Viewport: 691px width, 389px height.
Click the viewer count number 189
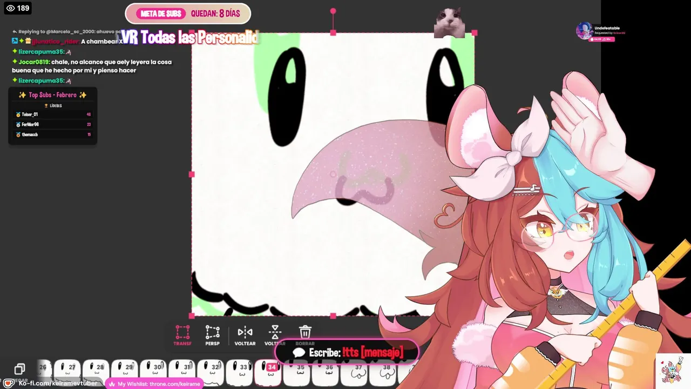(23, 8)
